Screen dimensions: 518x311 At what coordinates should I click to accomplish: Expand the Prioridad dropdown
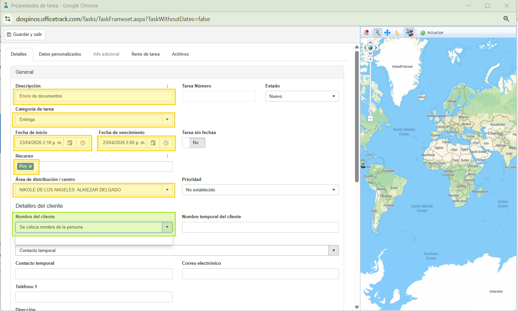pos(260,190)
